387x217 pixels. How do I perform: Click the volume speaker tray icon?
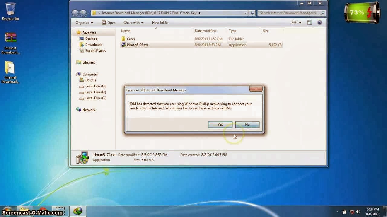point(359,212)
